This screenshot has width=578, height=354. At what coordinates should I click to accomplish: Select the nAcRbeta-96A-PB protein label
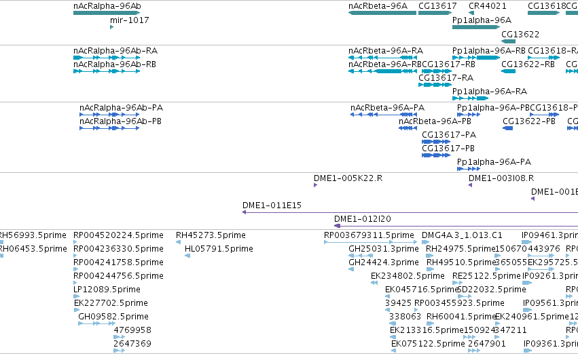435,121
